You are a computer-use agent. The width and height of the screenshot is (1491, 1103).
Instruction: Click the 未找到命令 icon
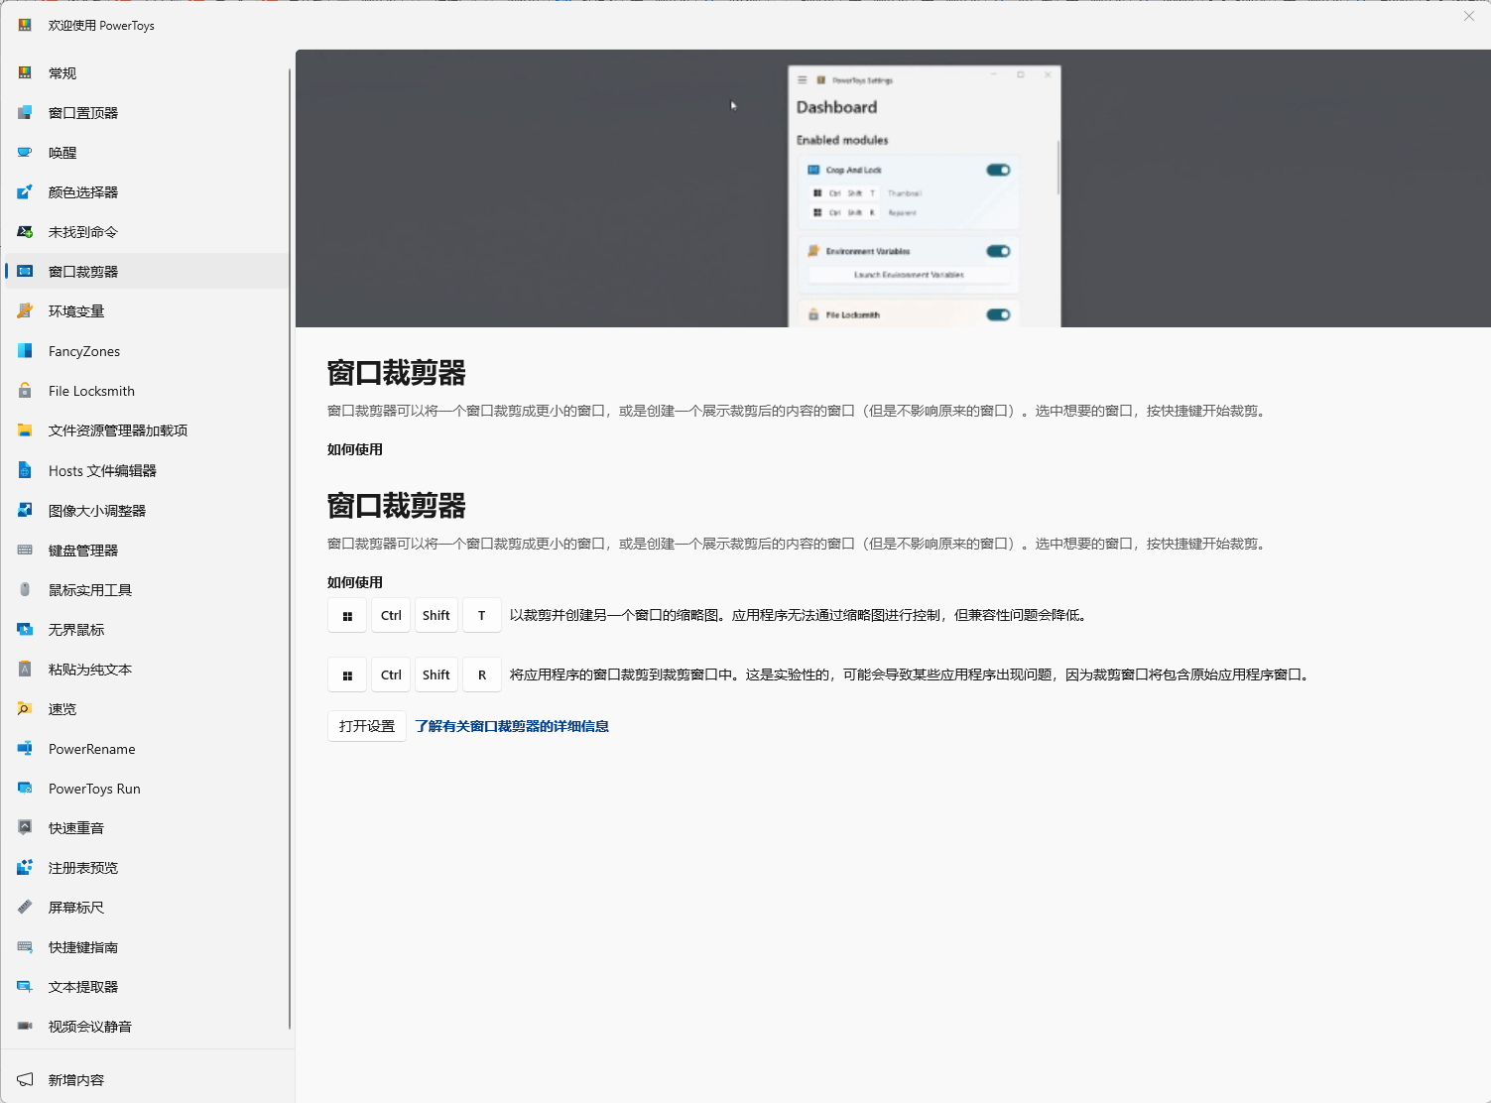coord(25,232)
